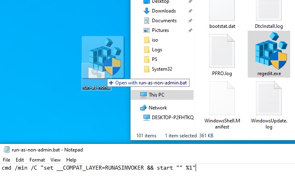Click '1 item selected 361 KB' status

[x=189, y=136]
